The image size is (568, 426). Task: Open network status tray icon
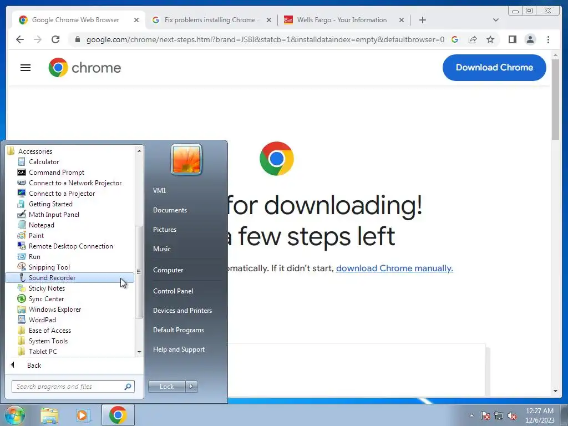(499, 416)
